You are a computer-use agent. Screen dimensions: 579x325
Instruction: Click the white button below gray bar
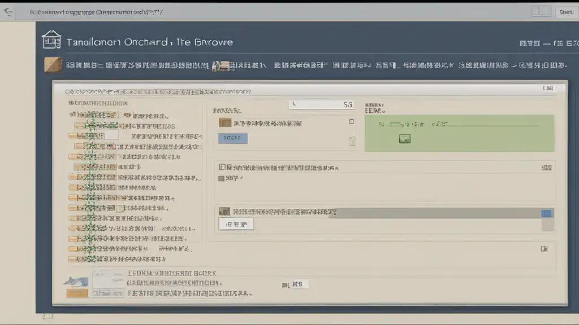(236, 224)
